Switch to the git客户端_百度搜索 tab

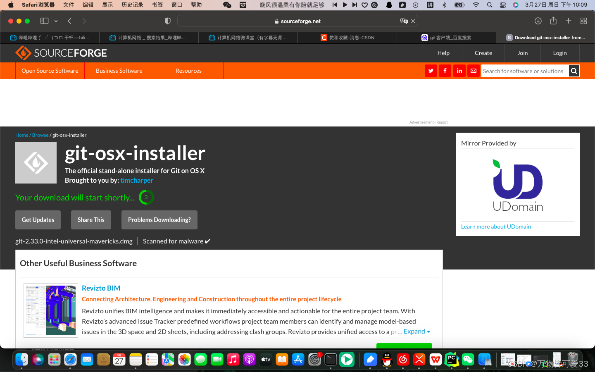click(446, 38)
